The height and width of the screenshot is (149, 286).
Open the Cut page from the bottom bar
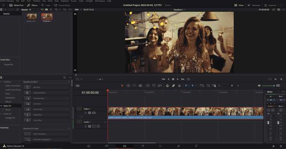tap(107, 146)
